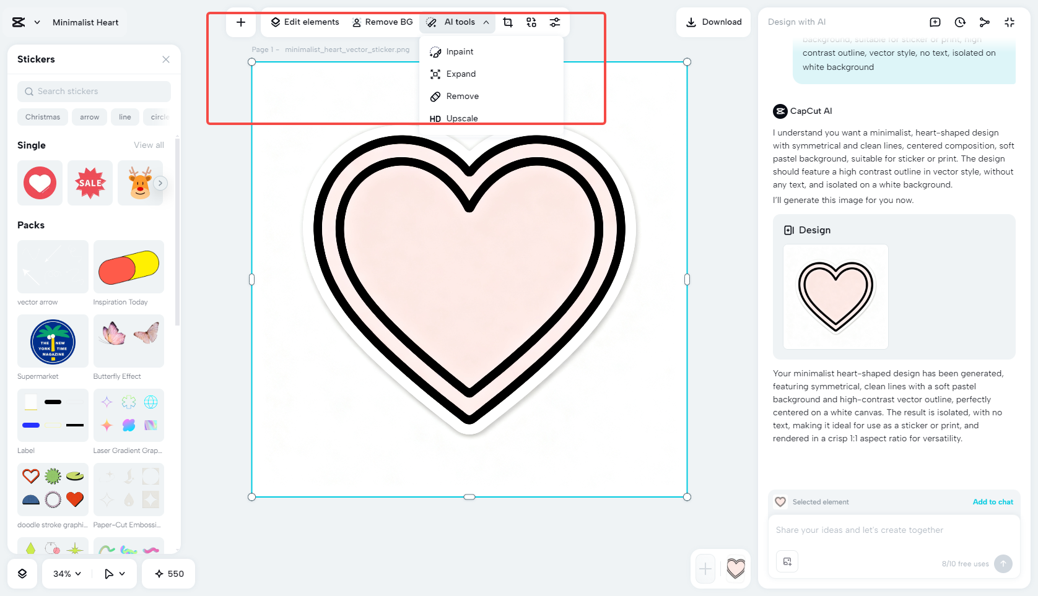Select the red heart sticker thumbnail
This screenshot has height=596, width=1038.
pos(40,183)
